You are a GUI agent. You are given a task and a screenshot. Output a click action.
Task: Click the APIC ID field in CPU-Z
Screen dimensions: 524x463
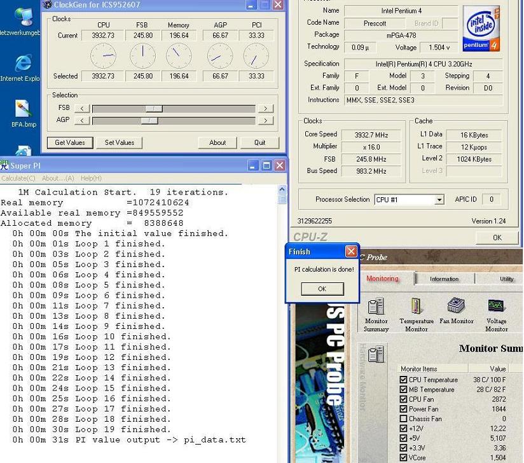pyautogui.click(x=491, y=200)
